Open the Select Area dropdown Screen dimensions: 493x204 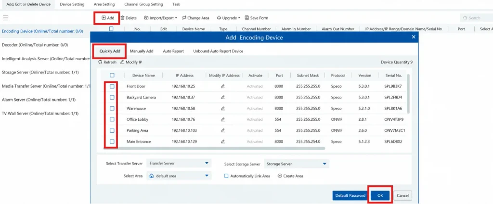[x=179, y=176]
